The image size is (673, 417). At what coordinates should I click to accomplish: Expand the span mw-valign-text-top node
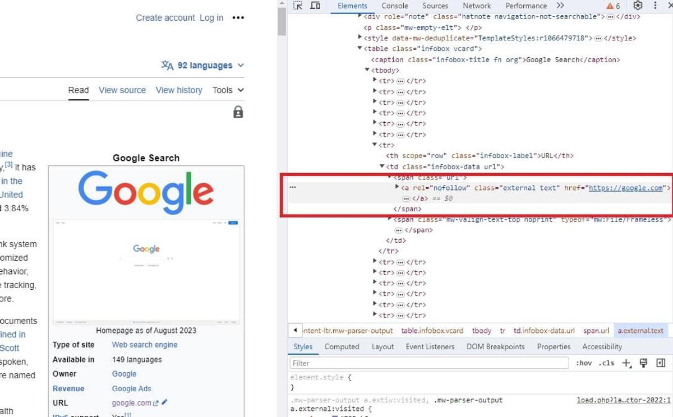coord(390,219)
